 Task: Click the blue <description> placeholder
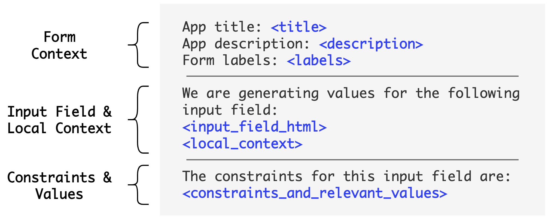(x=371, y=44)
